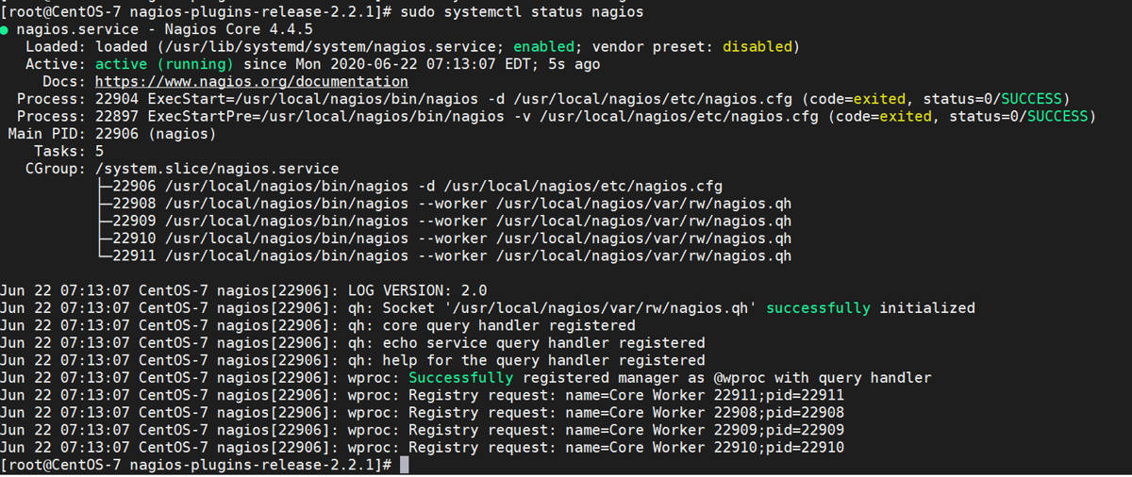Screen dimensions: 1132x477
Task: Click CGroup tree entry 22906 nagios -d
Action: coord(410,187)
